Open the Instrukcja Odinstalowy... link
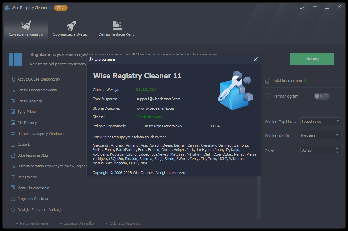 [x=166, y=126]
